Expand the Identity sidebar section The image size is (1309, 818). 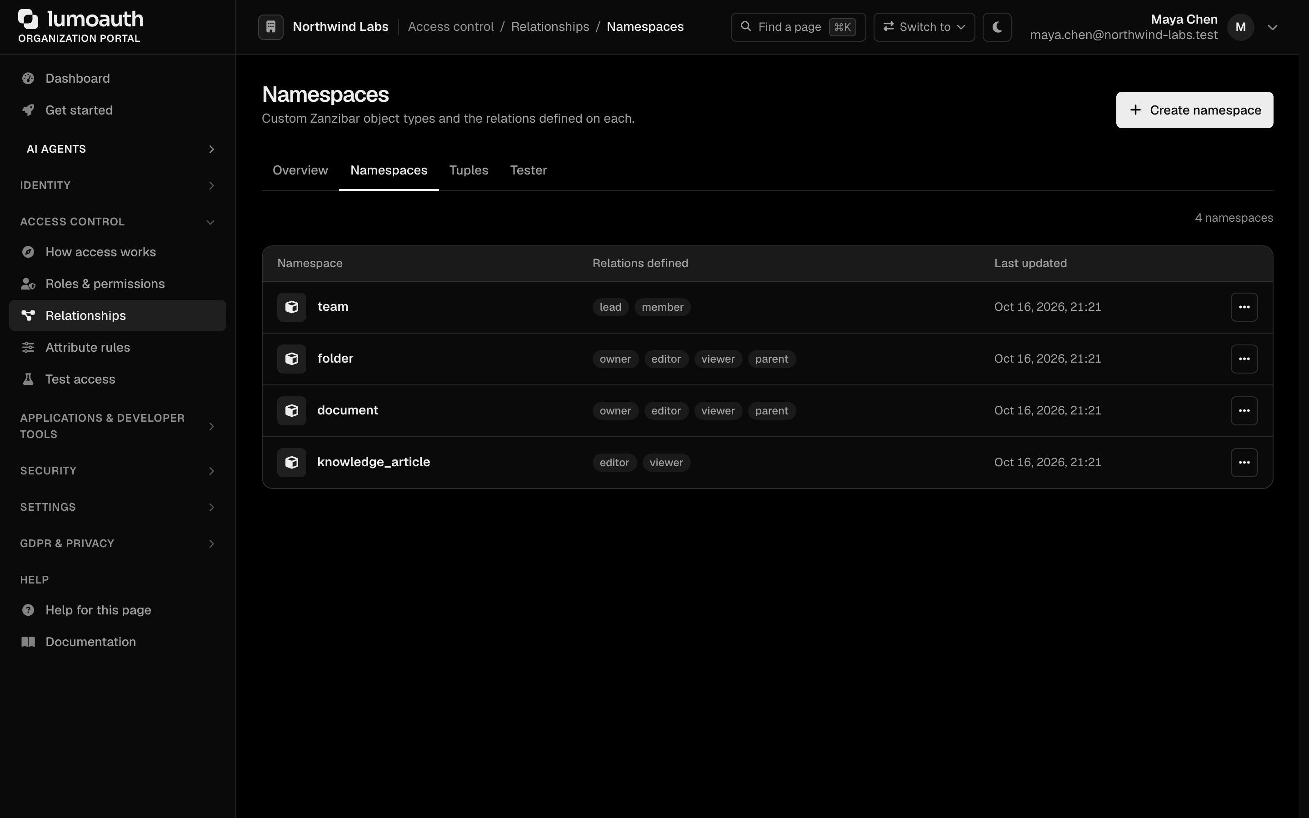(x=118, y=185)
